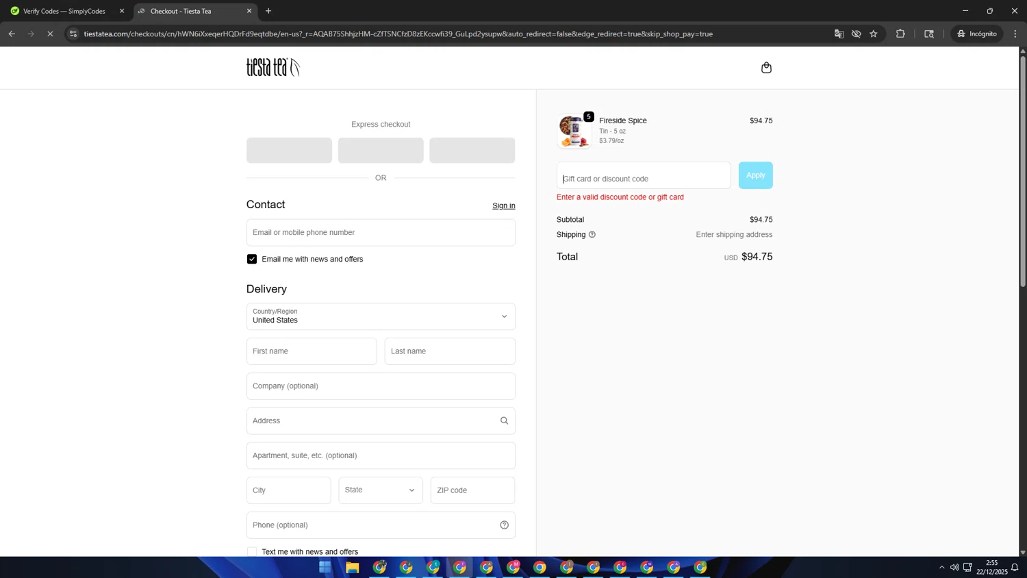Click the address search magnifier icon
The height and width of the screenshot is (578, 1027).
tap(504, 420)
